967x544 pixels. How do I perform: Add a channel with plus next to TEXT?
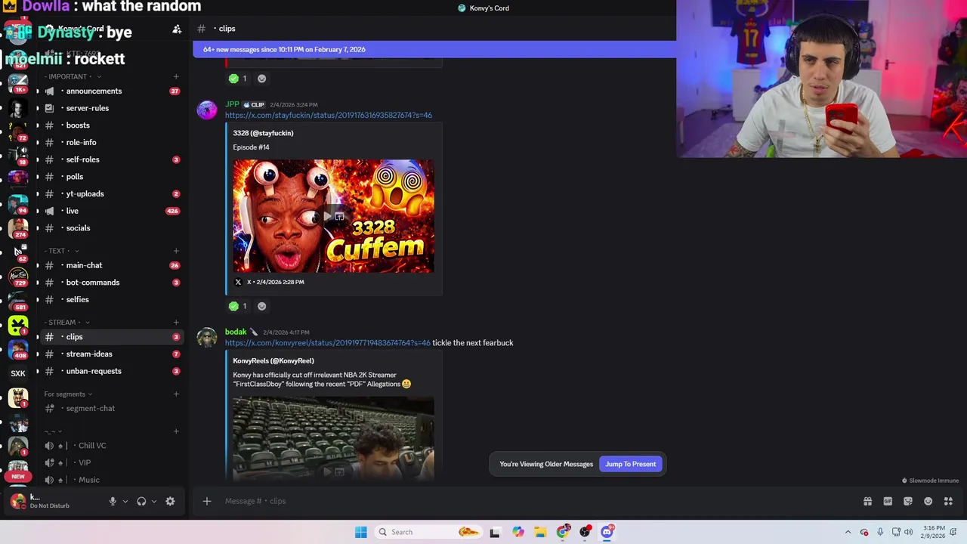coord(176,251)
